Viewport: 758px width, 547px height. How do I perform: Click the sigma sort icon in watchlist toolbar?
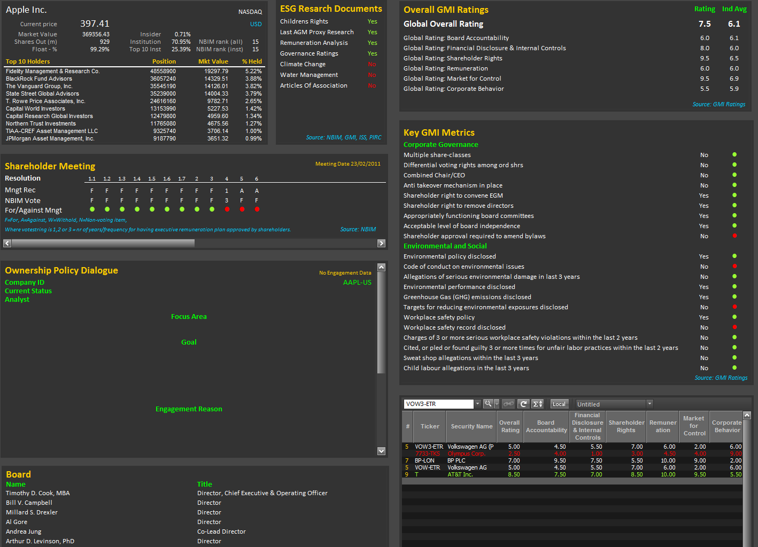pos(538,404)
